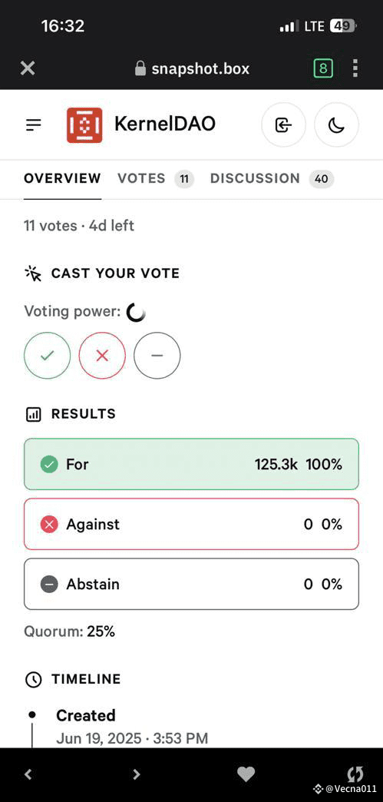The height and width of the screenshot is (802, 383).
Task: Vote Against with red X circle
Action: pyautogui.click(x=102, y=356)
